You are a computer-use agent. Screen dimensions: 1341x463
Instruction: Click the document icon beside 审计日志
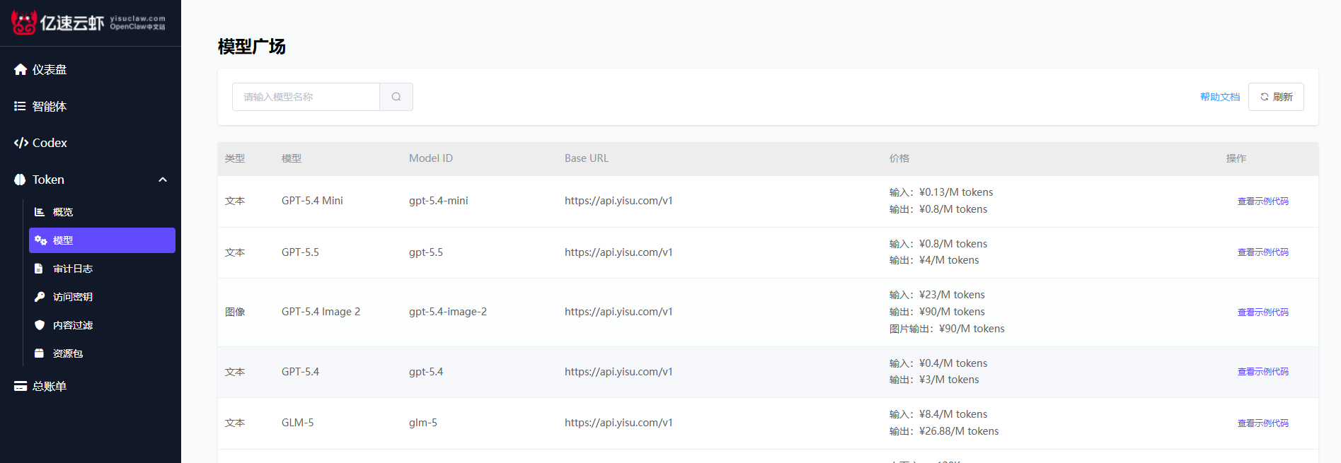coord(39,269)
